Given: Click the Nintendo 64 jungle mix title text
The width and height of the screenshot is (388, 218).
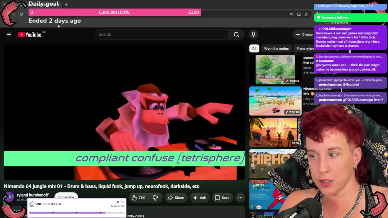Looking at the screenshot, I should (x=102, y=186).
